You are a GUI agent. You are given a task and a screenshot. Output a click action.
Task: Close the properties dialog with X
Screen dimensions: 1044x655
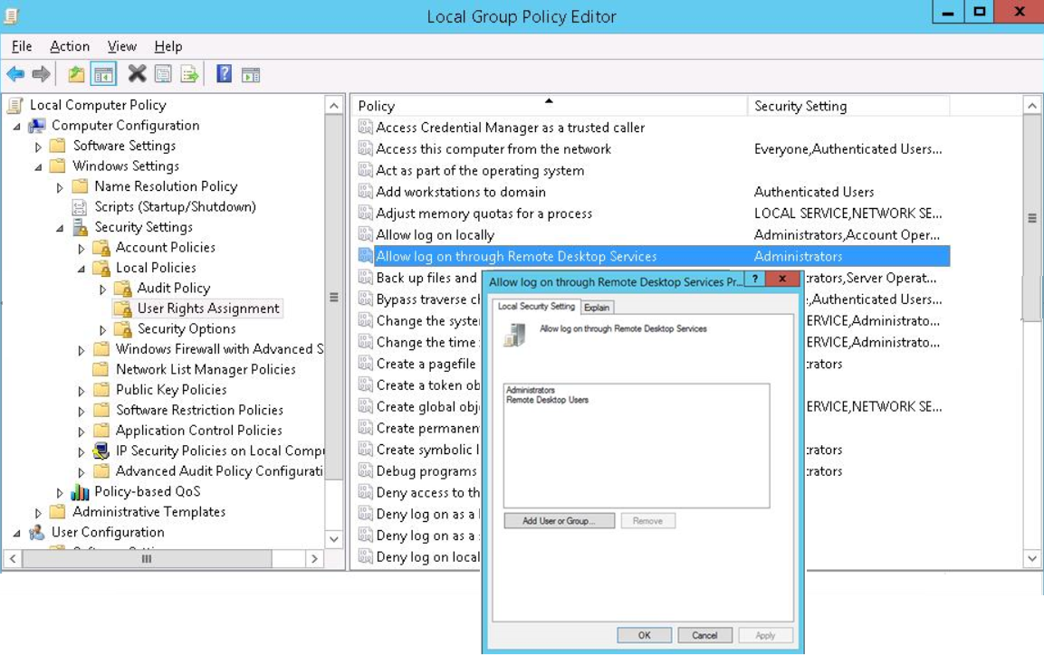(x=782, y=279)
